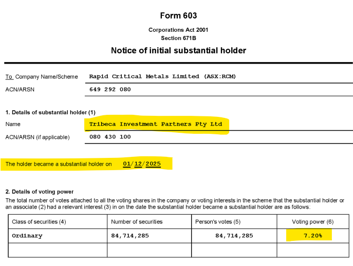The height and width of the screenshot is (266, 353).
Task: Click the company ACN number 649 292 080
Action: click(x=110, y=90)
